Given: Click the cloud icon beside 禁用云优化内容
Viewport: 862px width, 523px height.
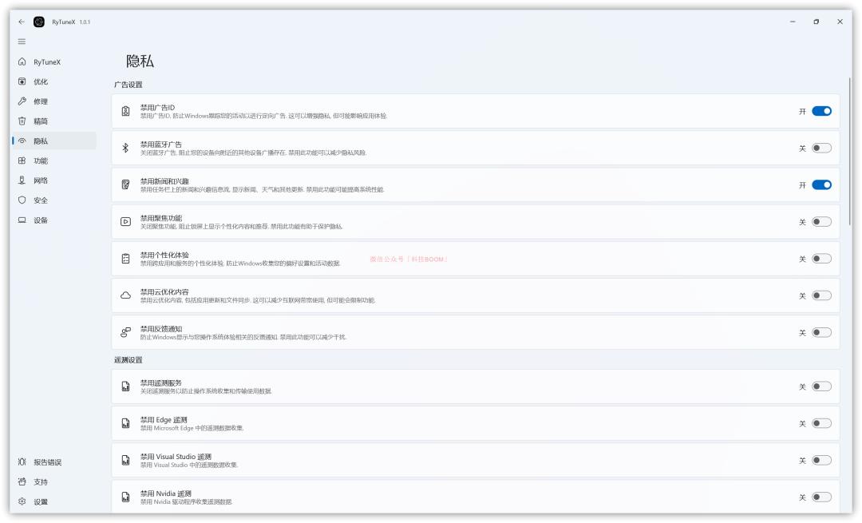Looking at the screenshot, I should click(x=124, y=295).
